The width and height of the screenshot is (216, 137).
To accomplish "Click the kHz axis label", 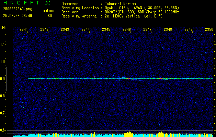I will point(3,28).
